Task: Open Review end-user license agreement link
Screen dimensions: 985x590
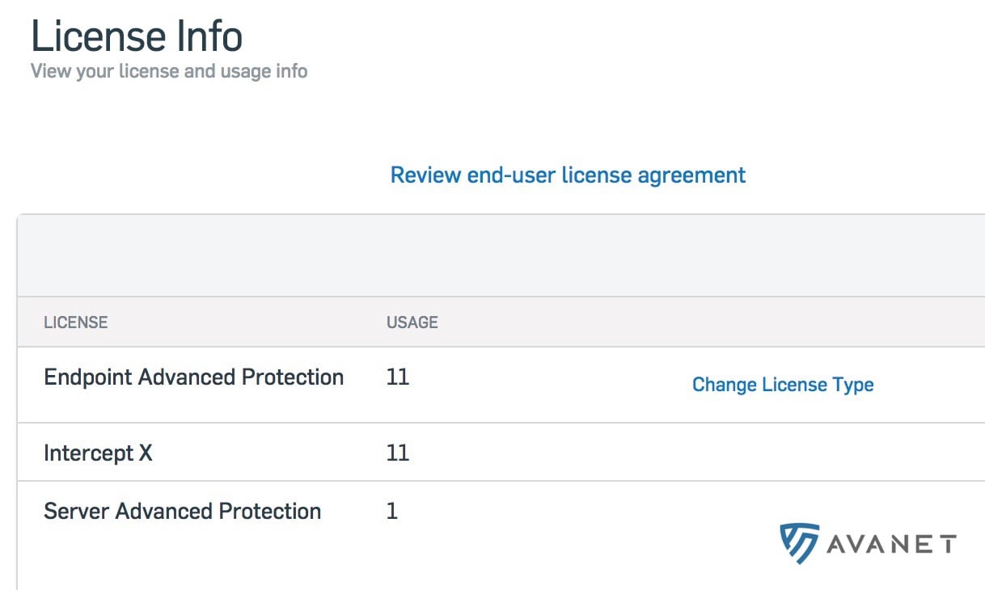Action: tap(568, 175)
